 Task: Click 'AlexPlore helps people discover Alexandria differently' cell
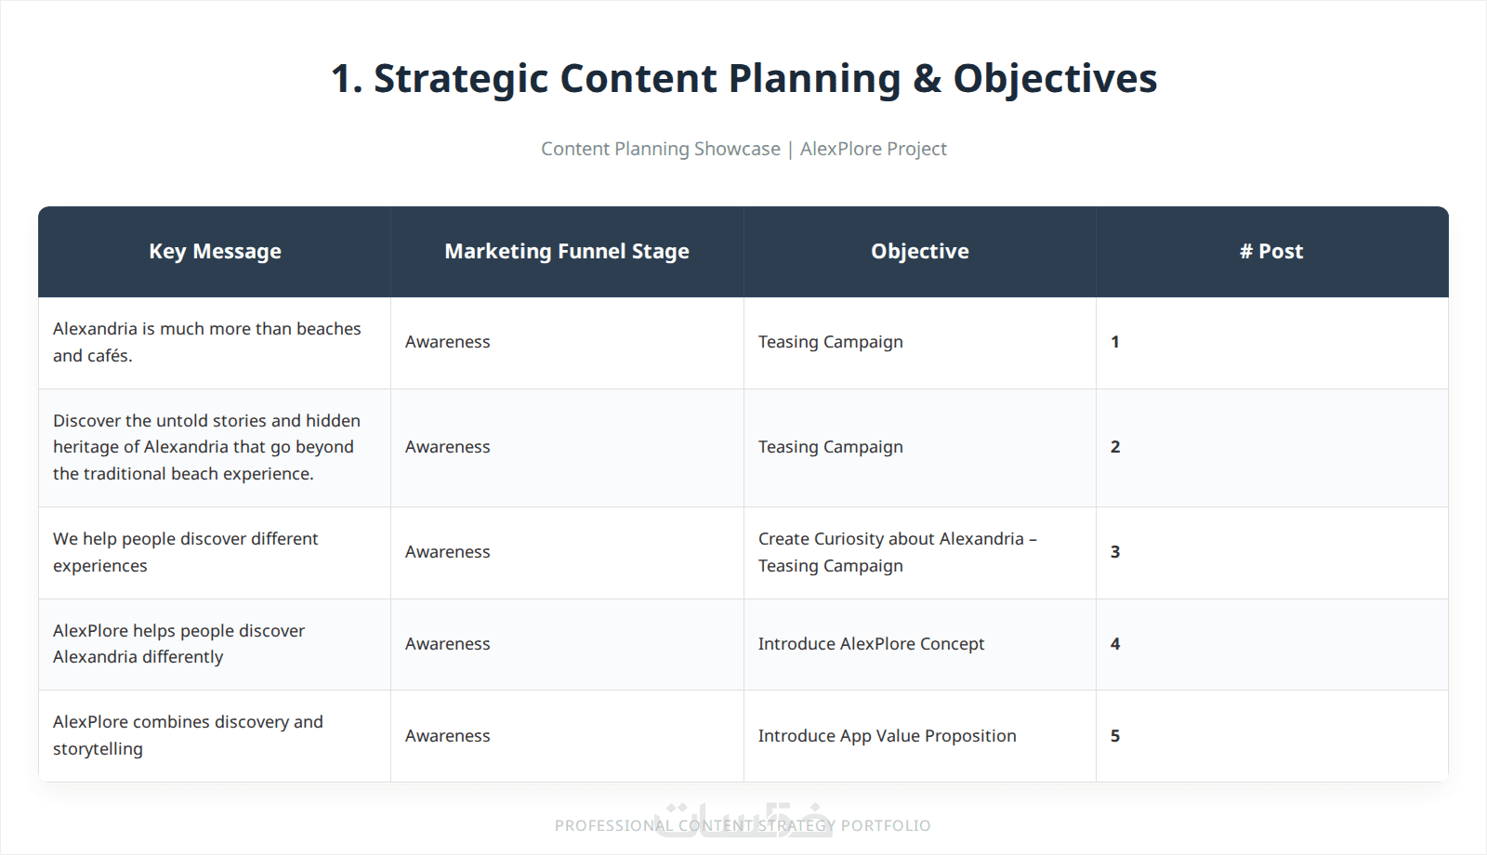[215, 644]
